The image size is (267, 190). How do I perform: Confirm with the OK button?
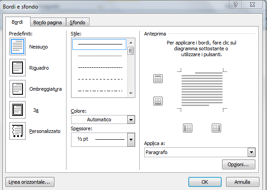coord(205,182)
